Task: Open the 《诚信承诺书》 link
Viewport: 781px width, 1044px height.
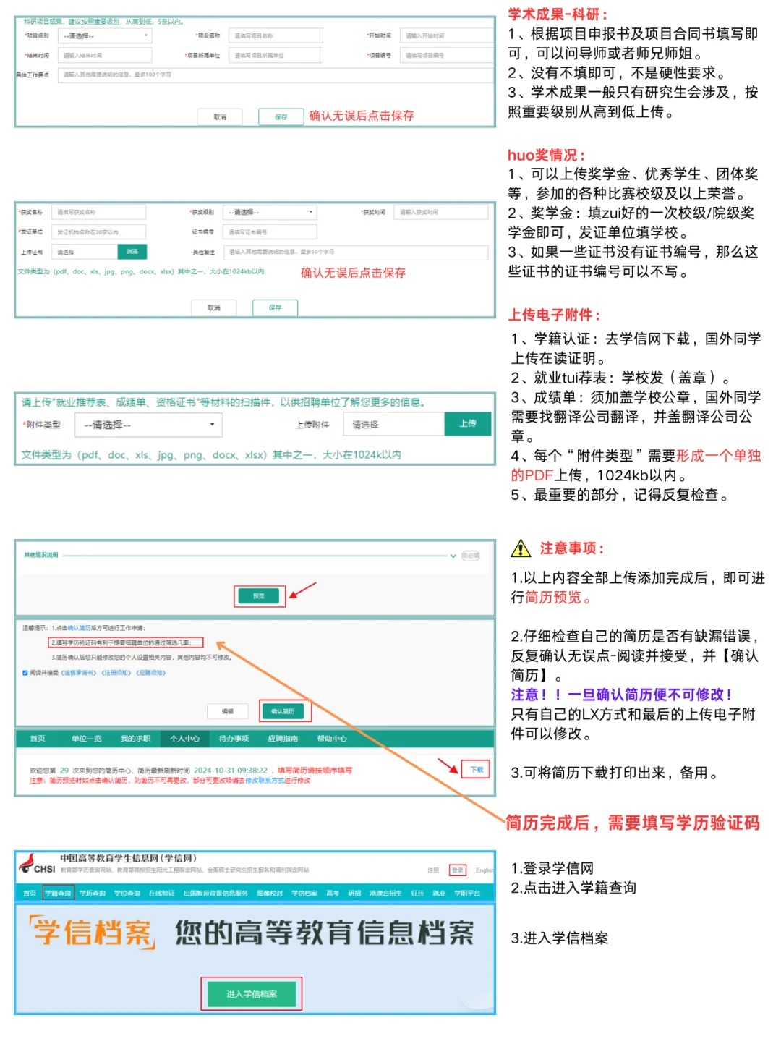Action: (x=79, y=673)
